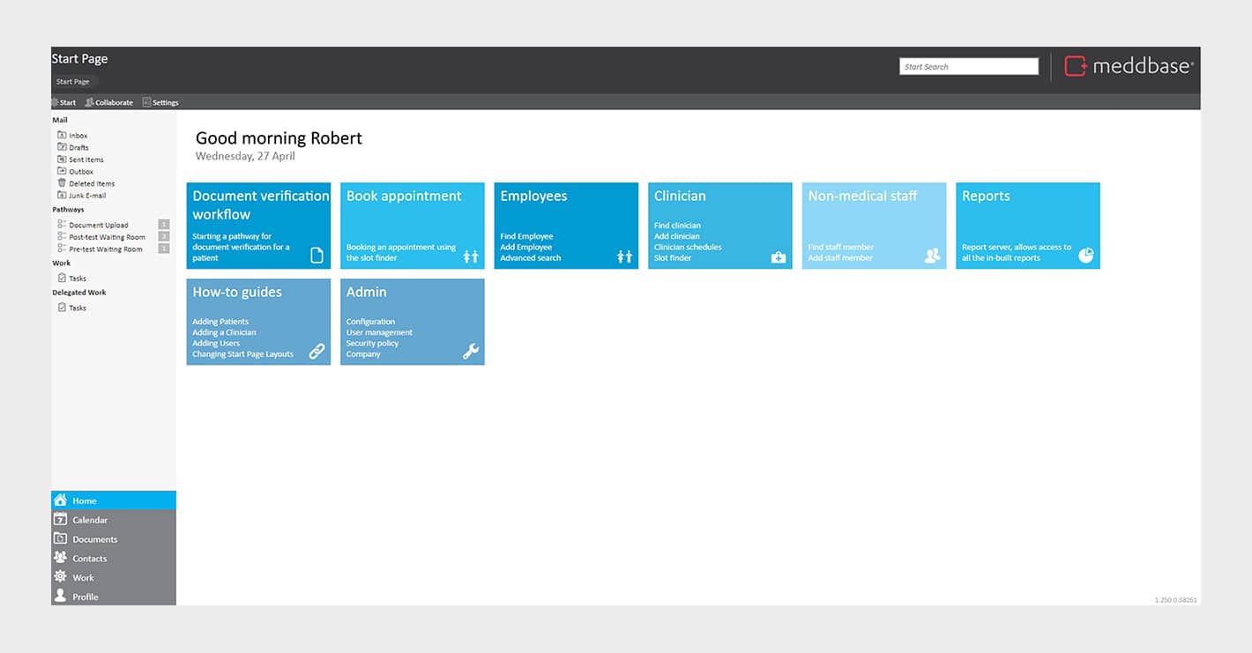Select Post-test Waiting Room pathway
The image size is (1252, 653).
tap(107, 237)
